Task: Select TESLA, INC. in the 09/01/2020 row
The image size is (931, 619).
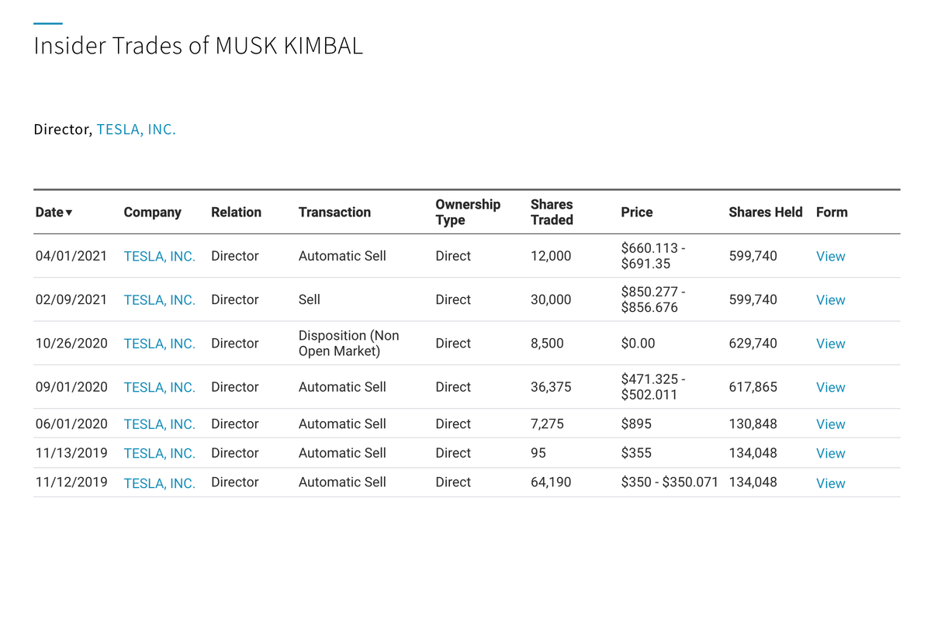Action: click(159, 387)
